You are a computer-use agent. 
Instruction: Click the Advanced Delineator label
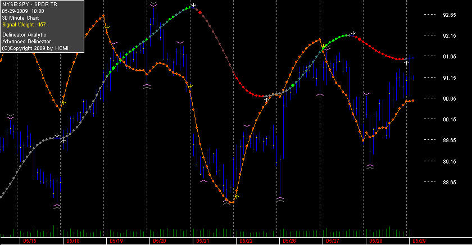click(26, 42)
